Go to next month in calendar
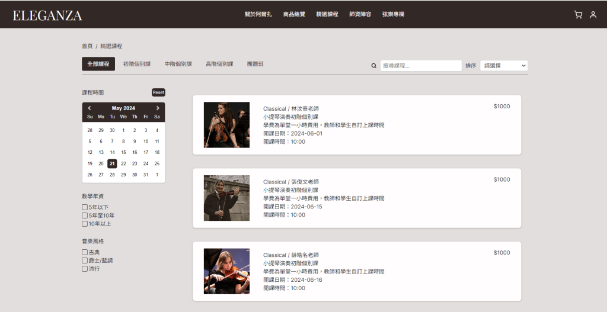This screenshot has height=312, width=607. tap(158, 108)
